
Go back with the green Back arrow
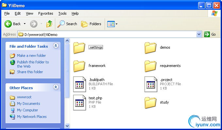coord(8,24)
